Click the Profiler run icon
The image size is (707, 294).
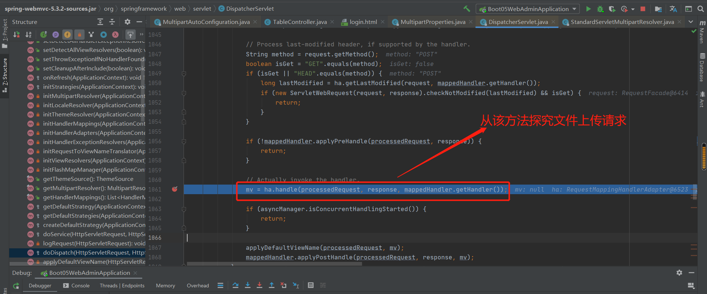624,9
